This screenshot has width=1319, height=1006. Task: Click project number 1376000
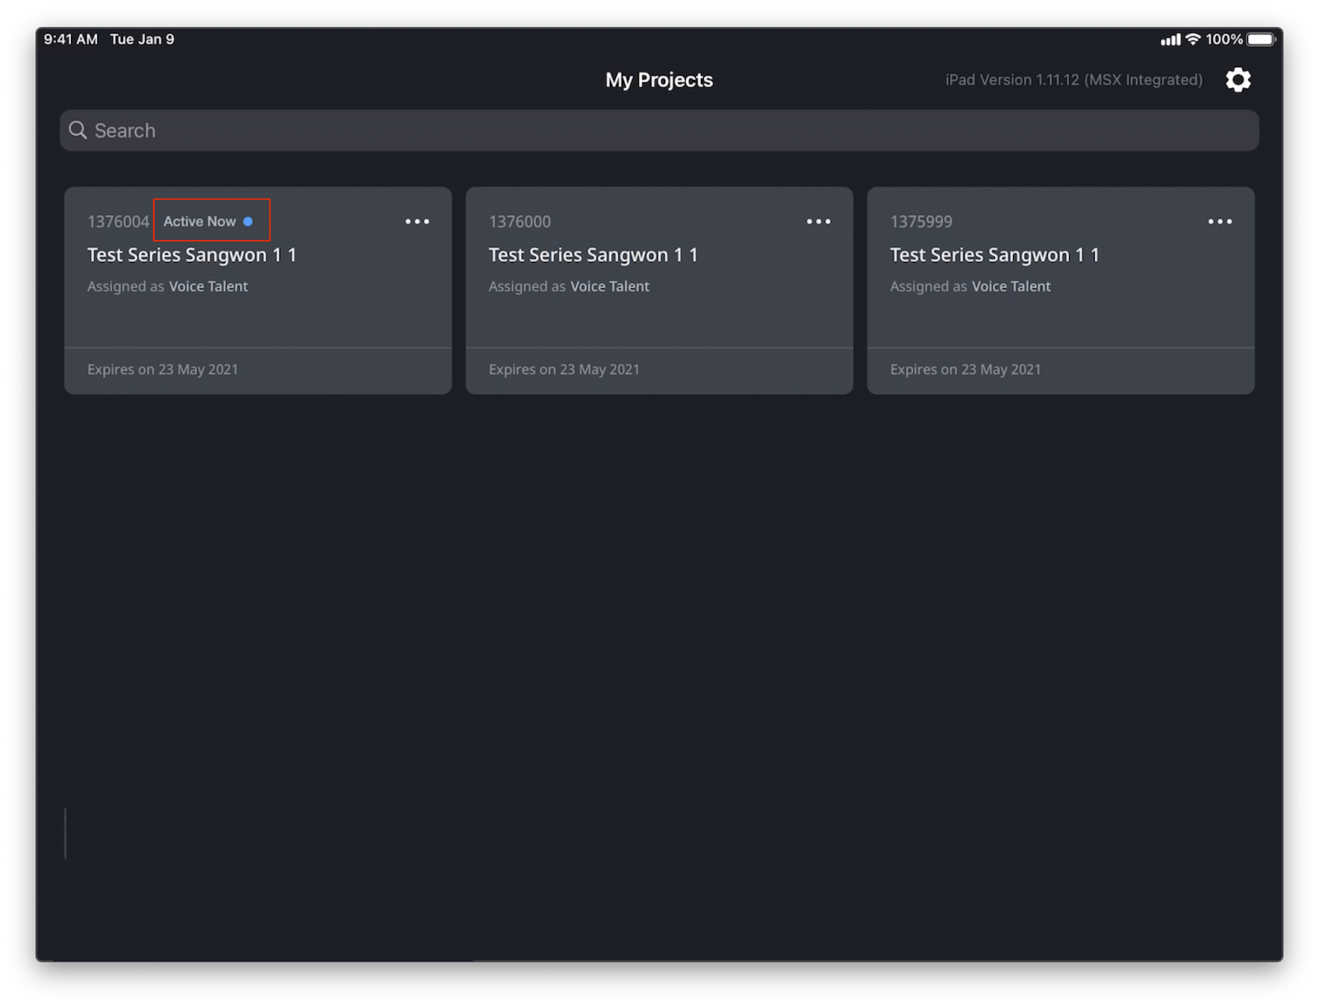pos(519,222)
